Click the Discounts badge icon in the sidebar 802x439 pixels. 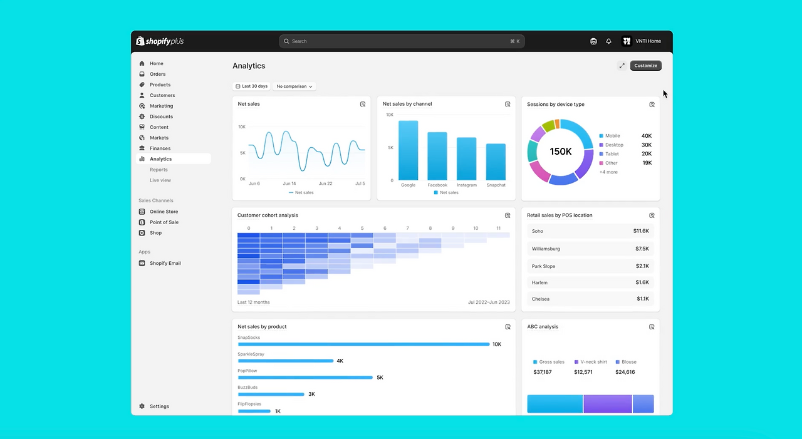[142, 116]
